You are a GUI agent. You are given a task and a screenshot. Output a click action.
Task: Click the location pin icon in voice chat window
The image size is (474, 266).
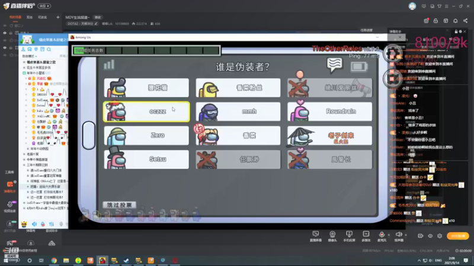(36, 49)
